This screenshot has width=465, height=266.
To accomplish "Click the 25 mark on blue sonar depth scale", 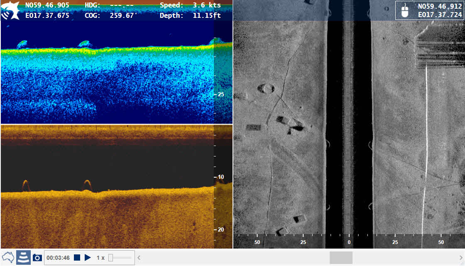I will point(221,94).
